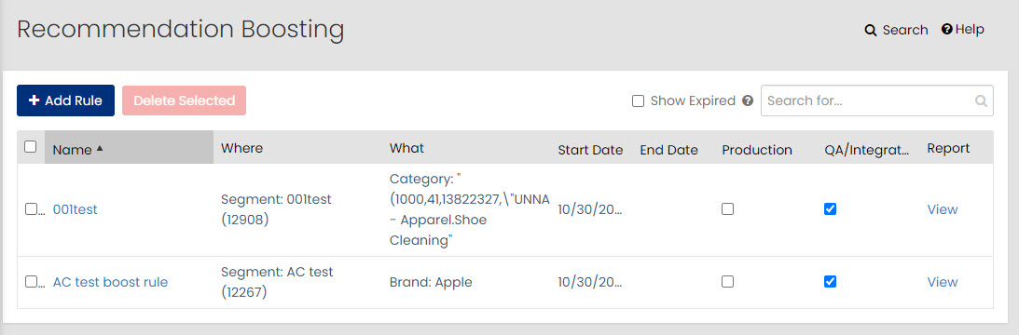The height and width of the screenshot is (335, 1019).
Task: Enable the Show Expired checkbox
Action: [x=639, y=100]
